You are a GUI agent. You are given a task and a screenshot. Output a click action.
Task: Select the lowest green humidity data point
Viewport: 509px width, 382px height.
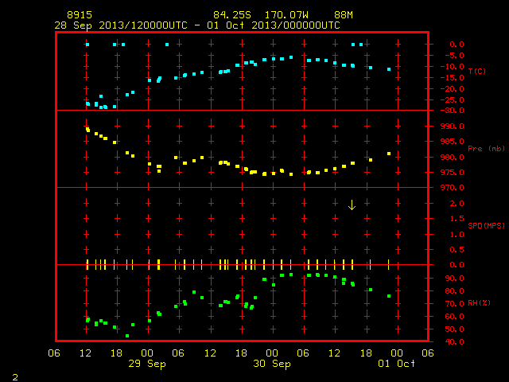pyautogui.click(x=127, y=336)
